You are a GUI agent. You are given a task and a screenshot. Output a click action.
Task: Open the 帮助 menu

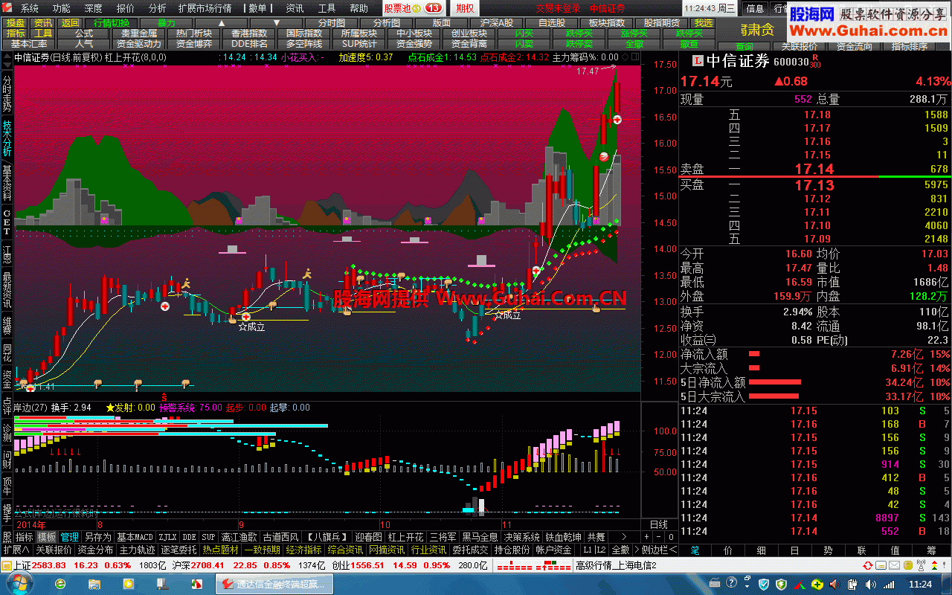tap(358, 8)
